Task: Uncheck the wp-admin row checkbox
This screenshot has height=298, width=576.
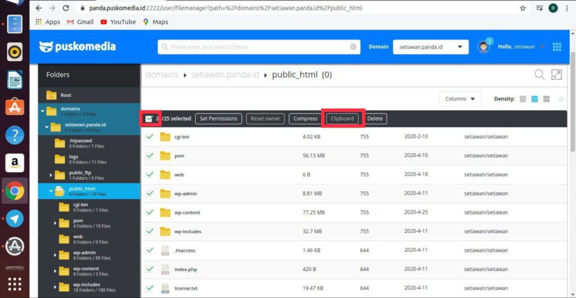Action: (150, 193)
